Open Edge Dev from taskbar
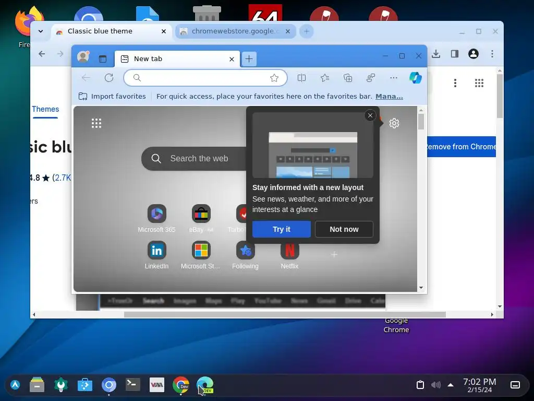Screen dimensions: 534x401 point(205,385)
